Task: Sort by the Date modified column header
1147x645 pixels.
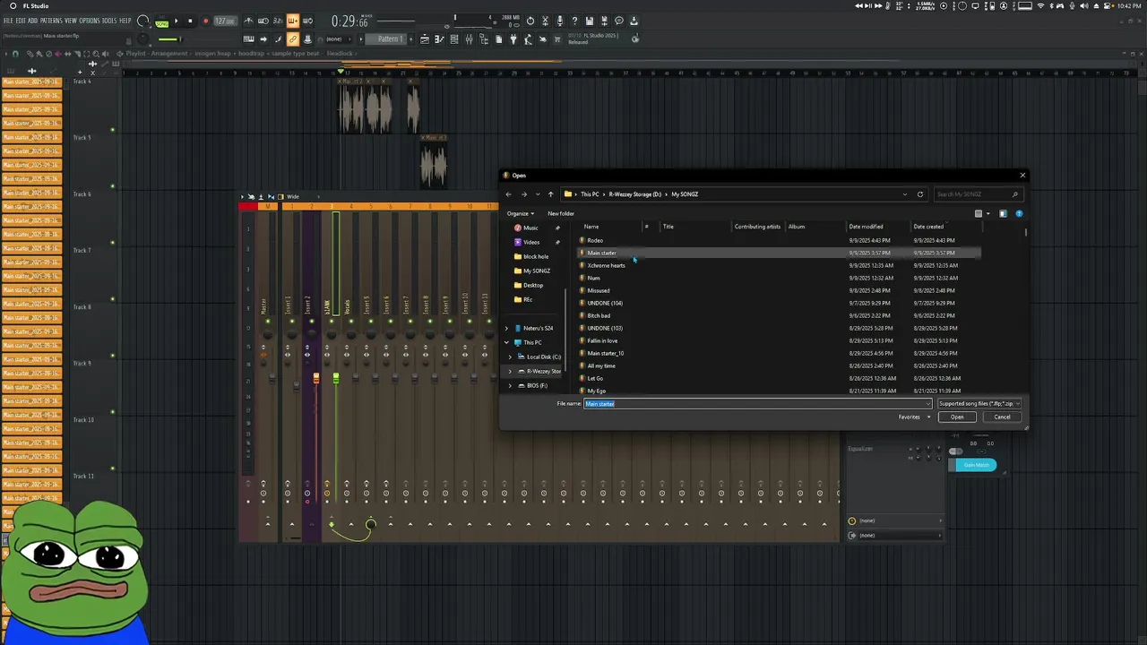Action: click(866, 227)
